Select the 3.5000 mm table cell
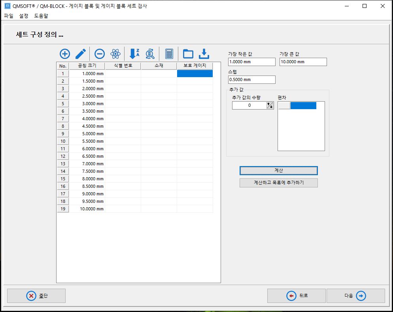Viewport: 393px width, 312px height. pyautogui.click(x=87, y=111)
